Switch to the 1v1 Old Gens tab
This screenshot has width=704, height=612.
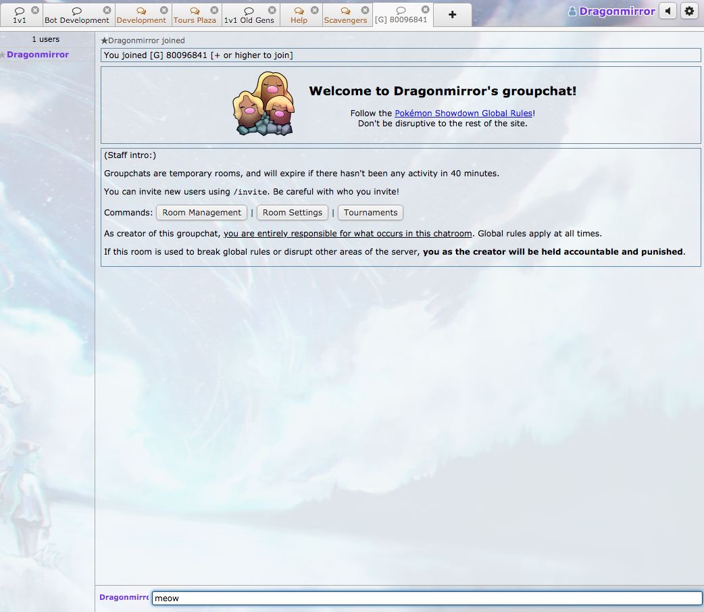click(249, 16)
